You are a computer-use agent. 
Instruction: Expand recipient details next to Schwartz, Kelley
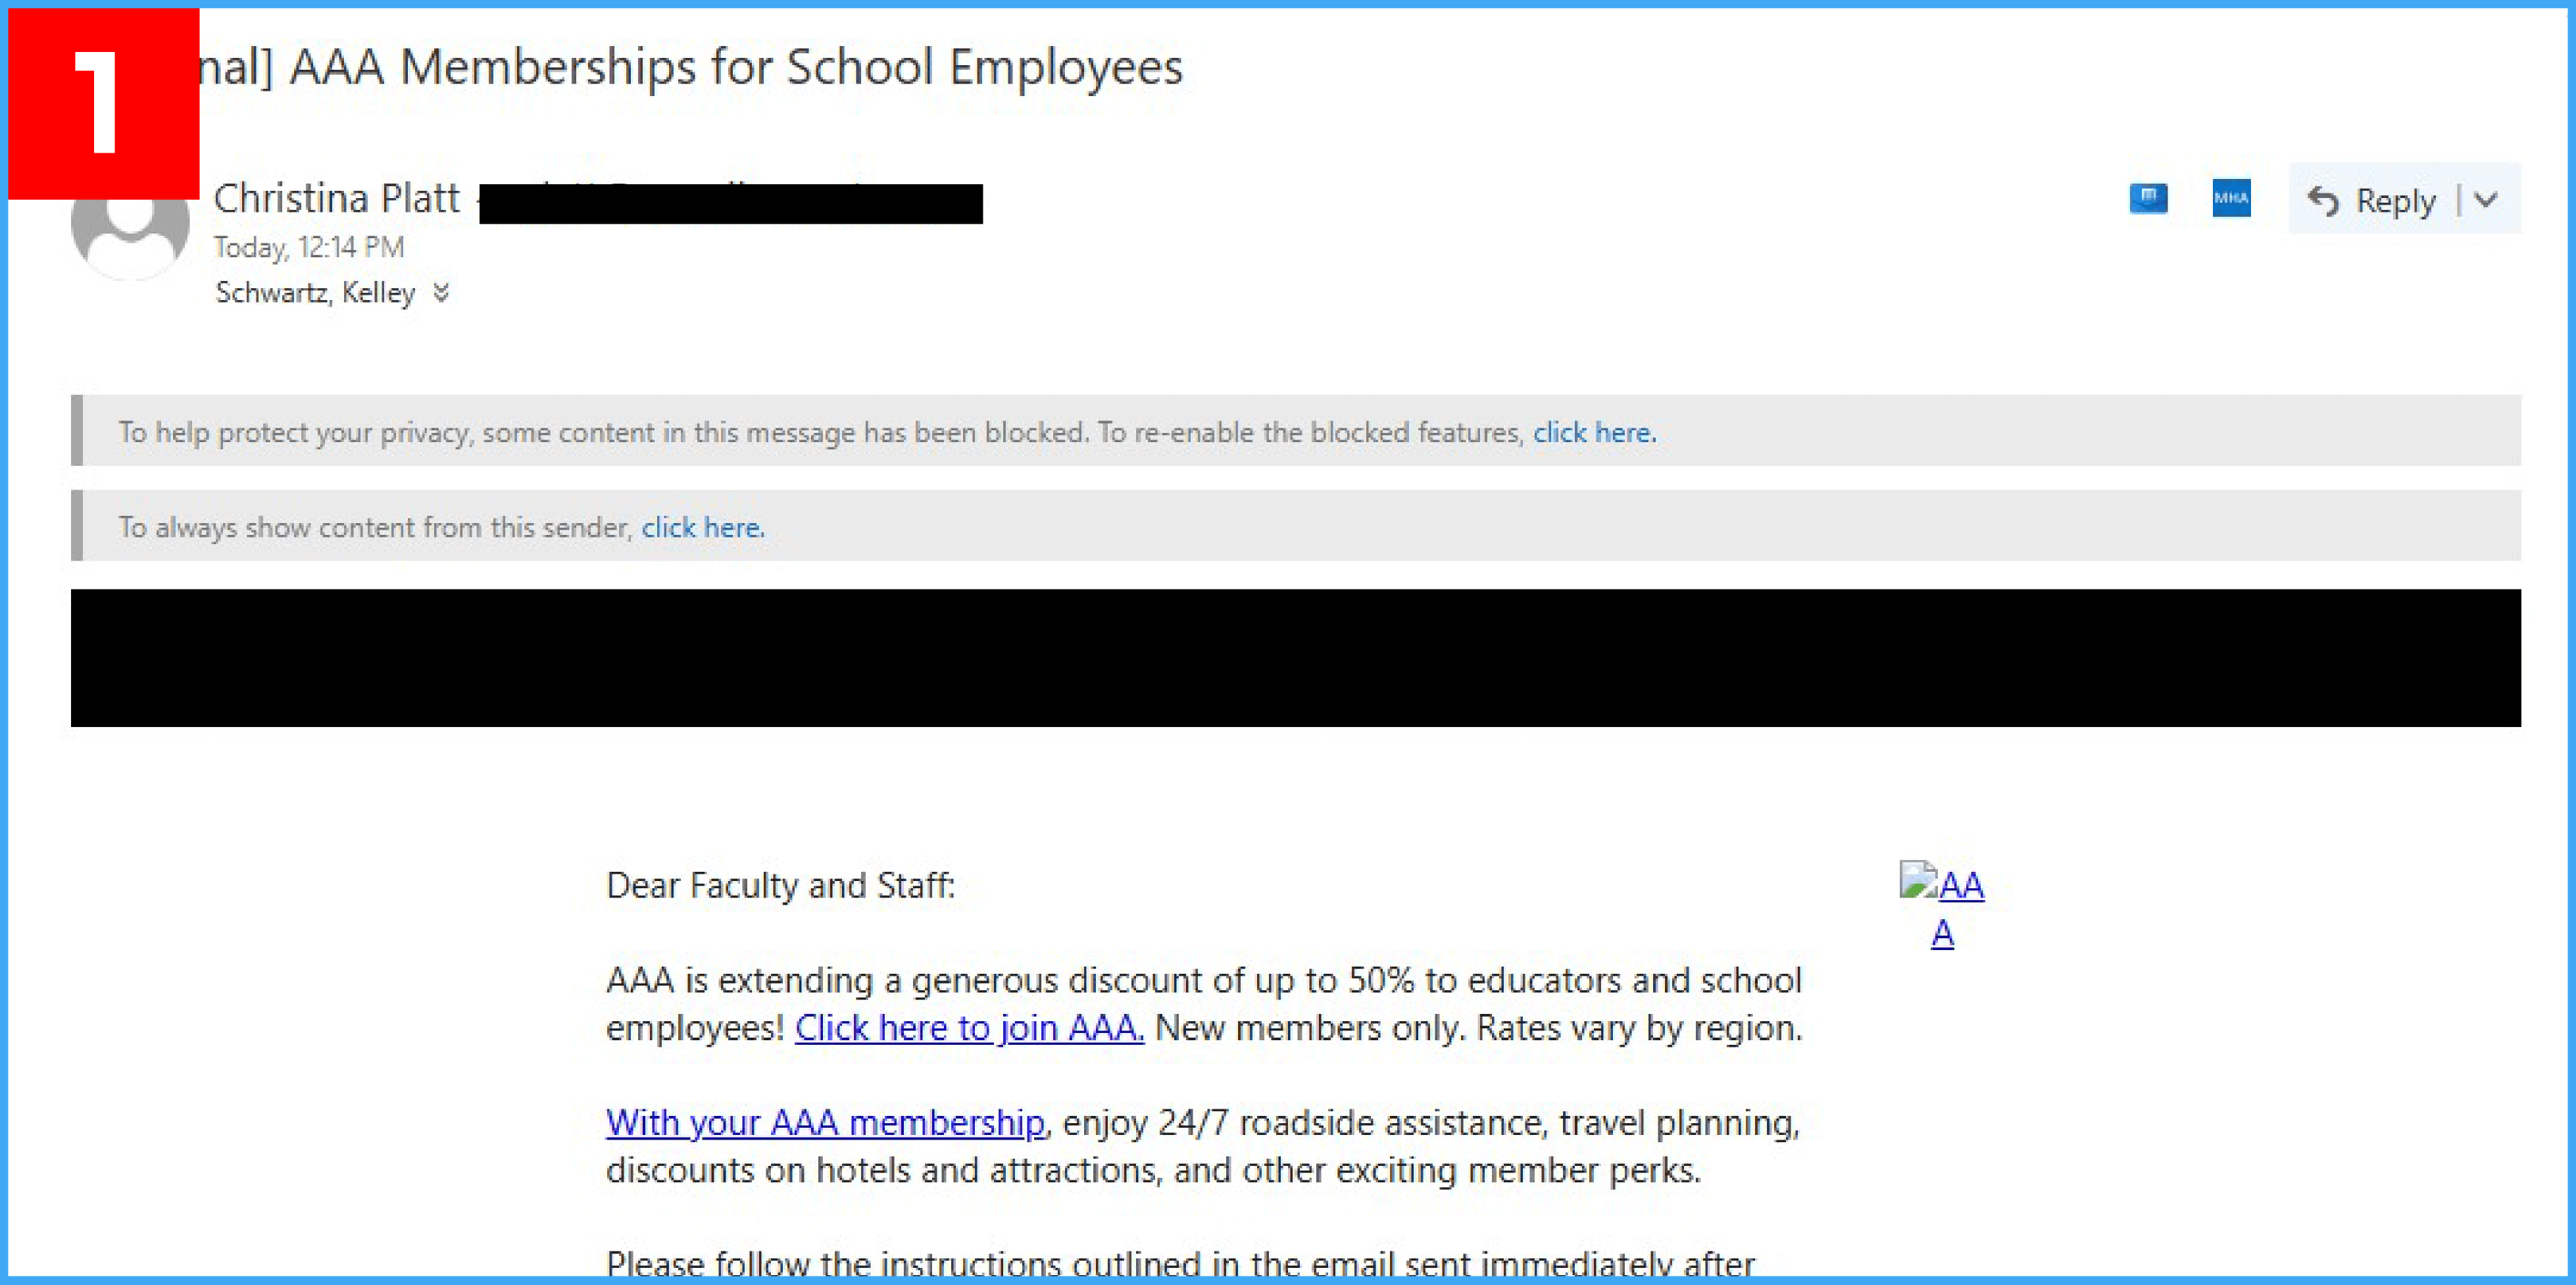pos(441,293)
